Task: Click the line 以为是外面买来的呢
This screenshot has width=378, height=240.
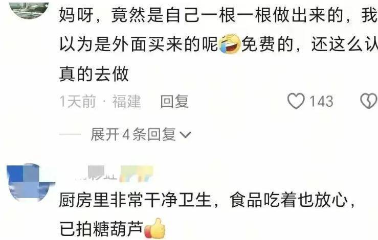Action: pyautogui.click(x=139, y=44)
